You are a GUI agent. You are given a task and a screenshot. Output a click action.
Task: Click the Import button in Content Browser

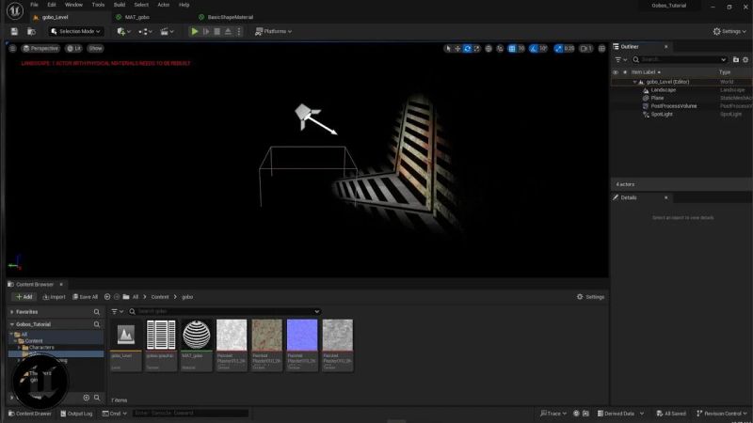(x=54, y=297)
